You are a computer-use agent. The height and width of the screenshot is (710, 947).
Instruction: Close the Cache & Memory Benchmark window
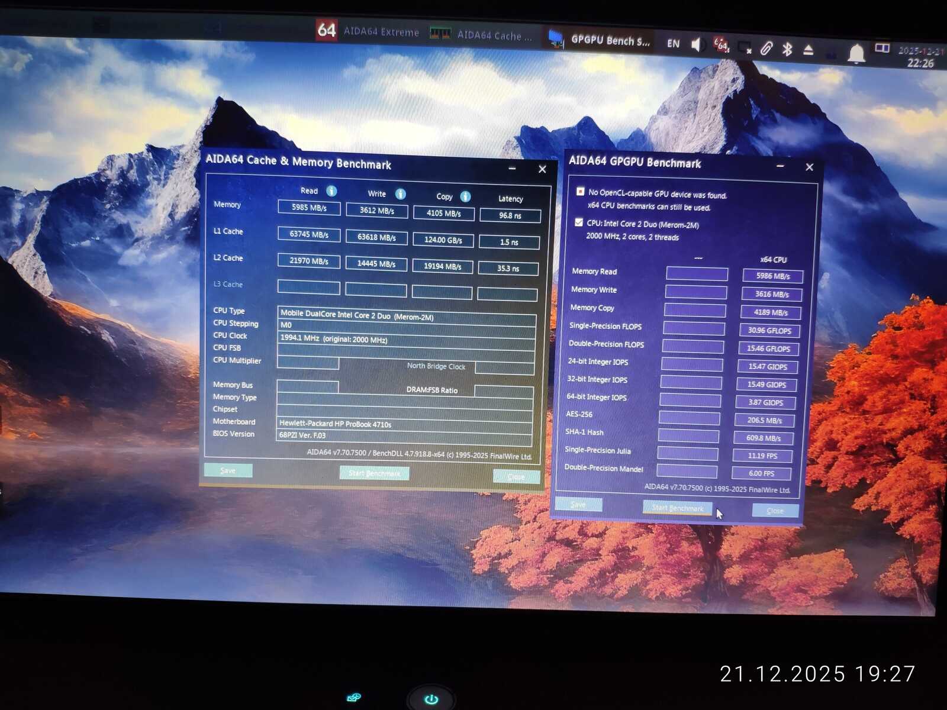click(x=542, y=169)
